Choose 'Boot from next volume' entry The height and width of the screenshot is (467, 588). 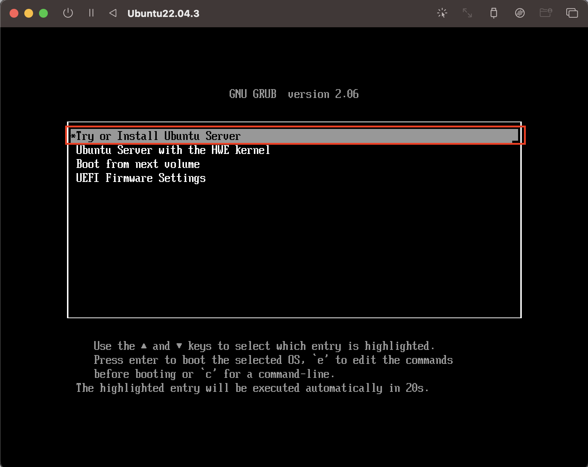click(138, 164)
